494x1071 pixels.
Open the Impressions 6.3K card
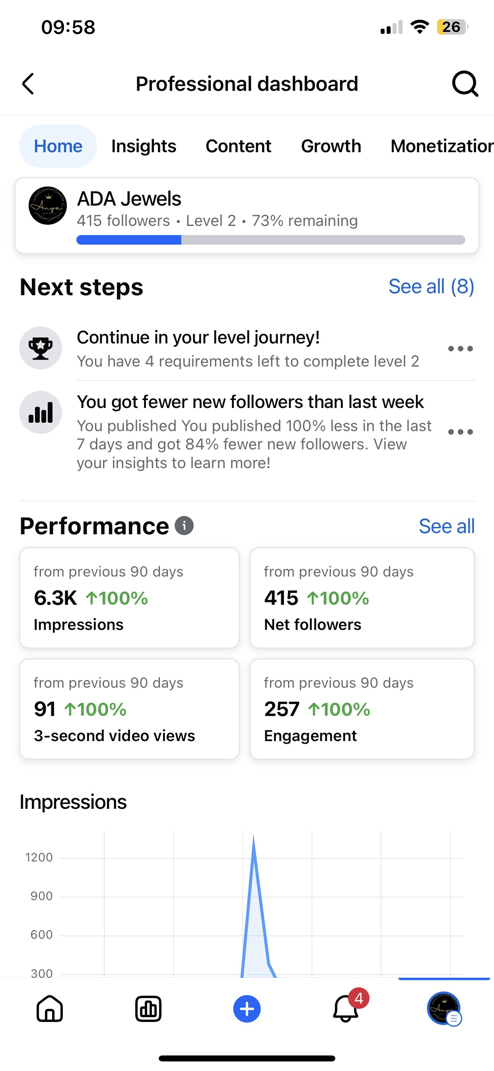coord(130,597)
